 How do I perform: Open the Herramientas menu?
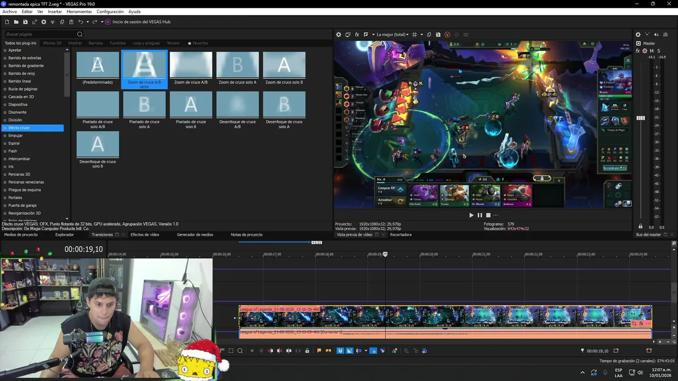[79, 12]
